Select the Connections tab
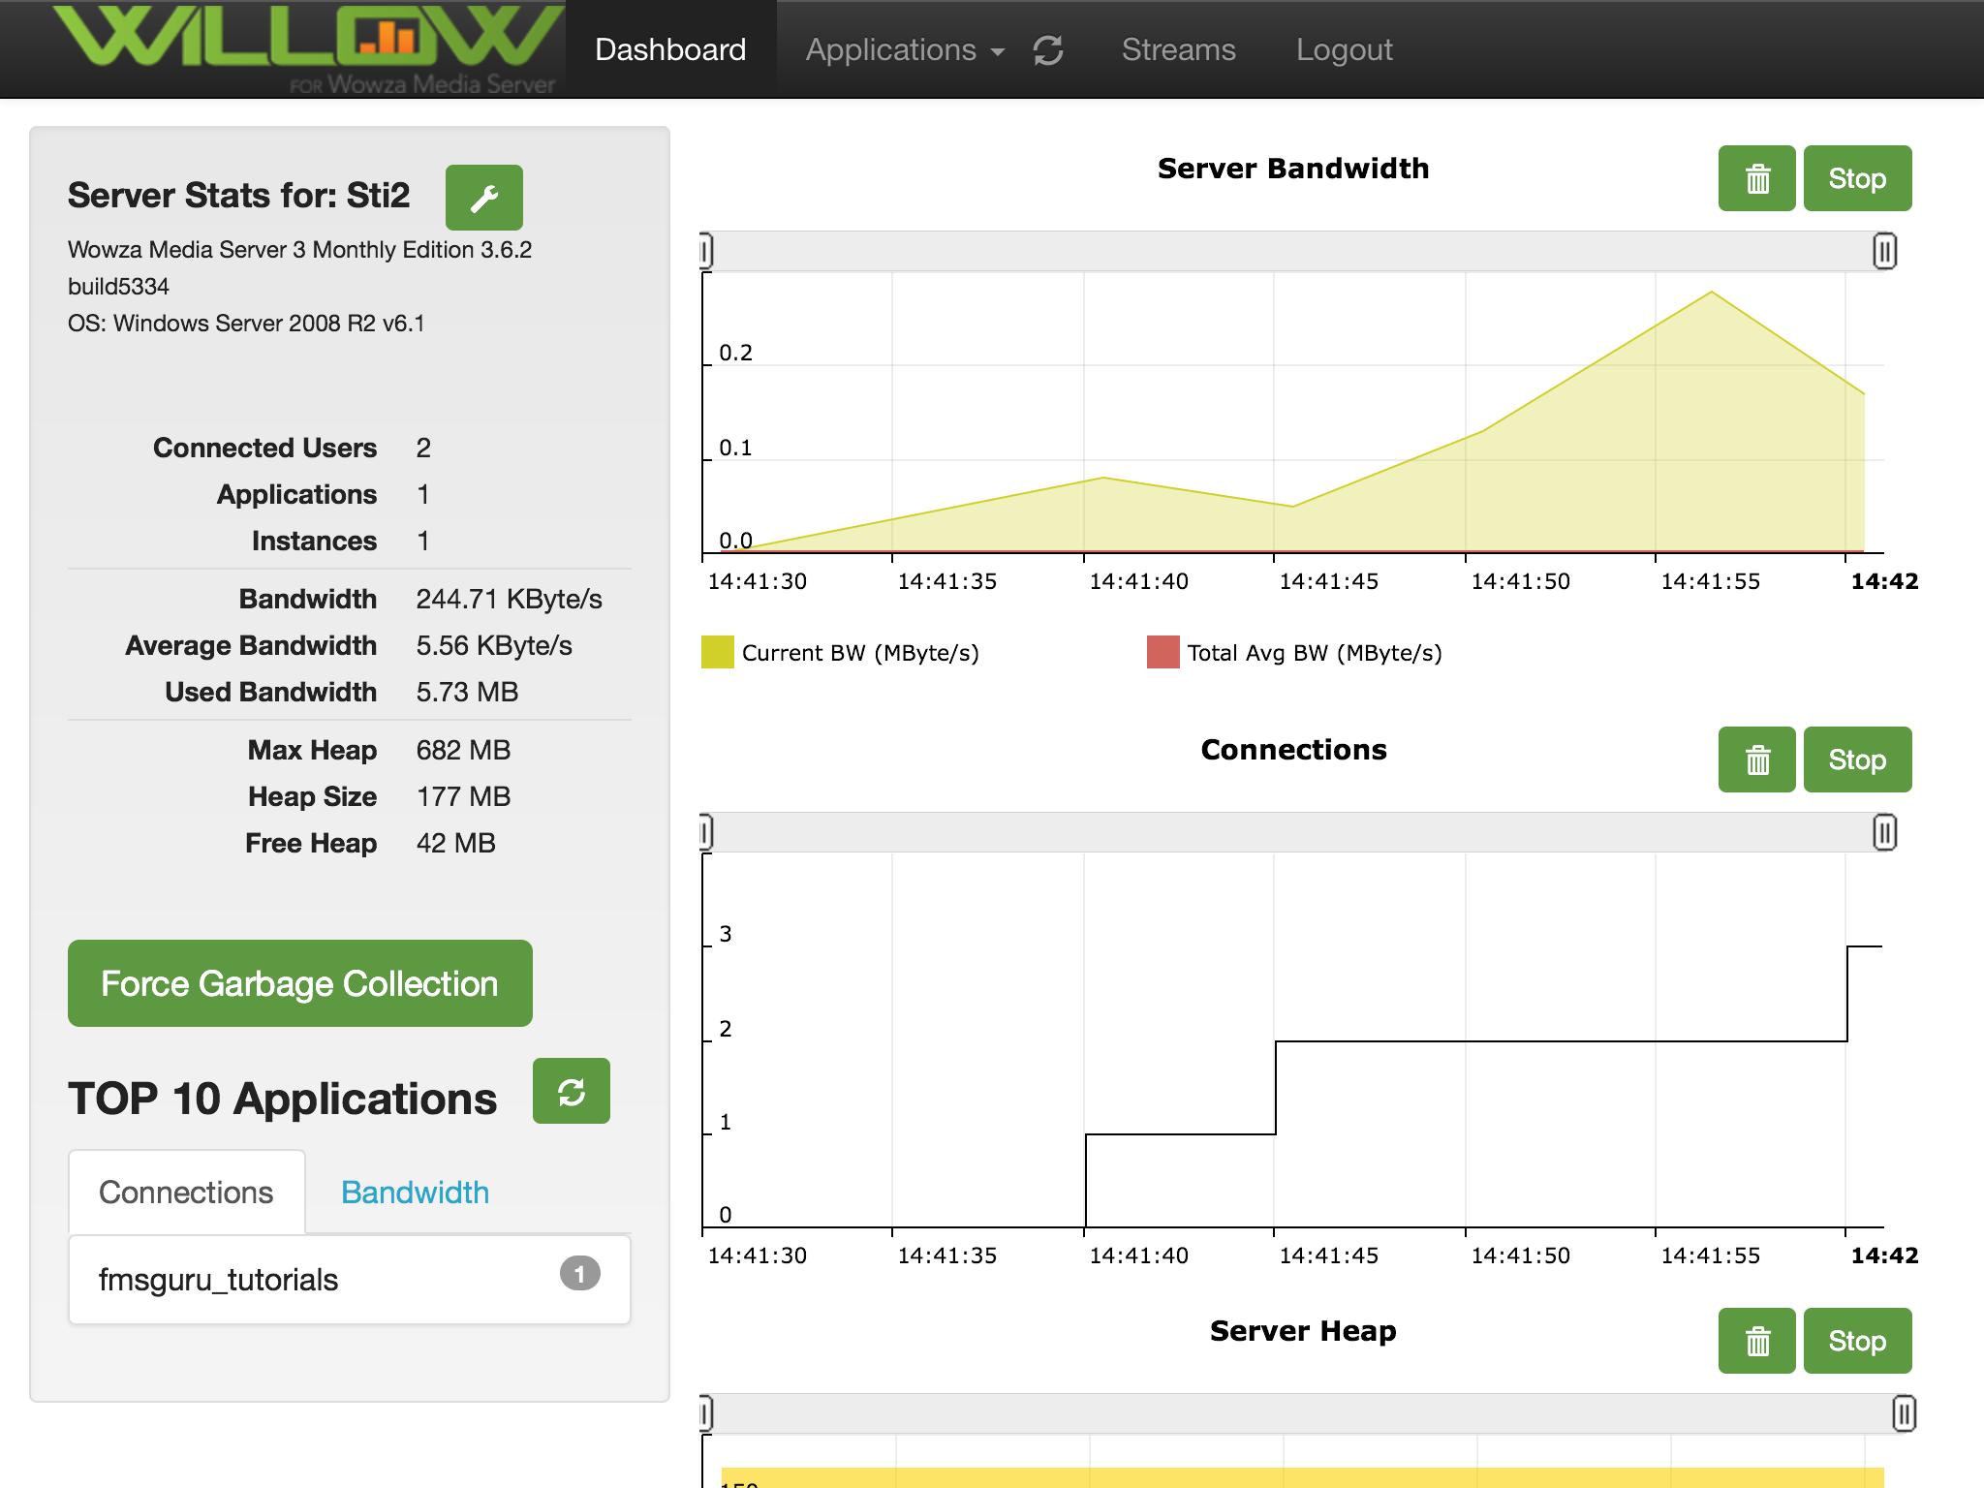The height and width of the screenshot is (1488, 1984). pos(186,1193)
